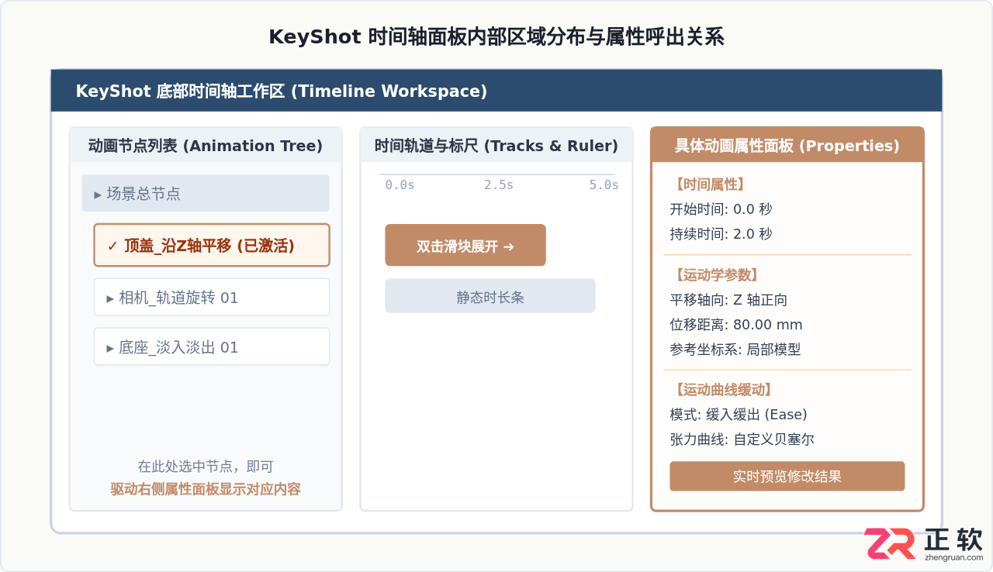Click the 0.0s mark on the ruler
The image size is (993, 572).
tap(400, 185)
